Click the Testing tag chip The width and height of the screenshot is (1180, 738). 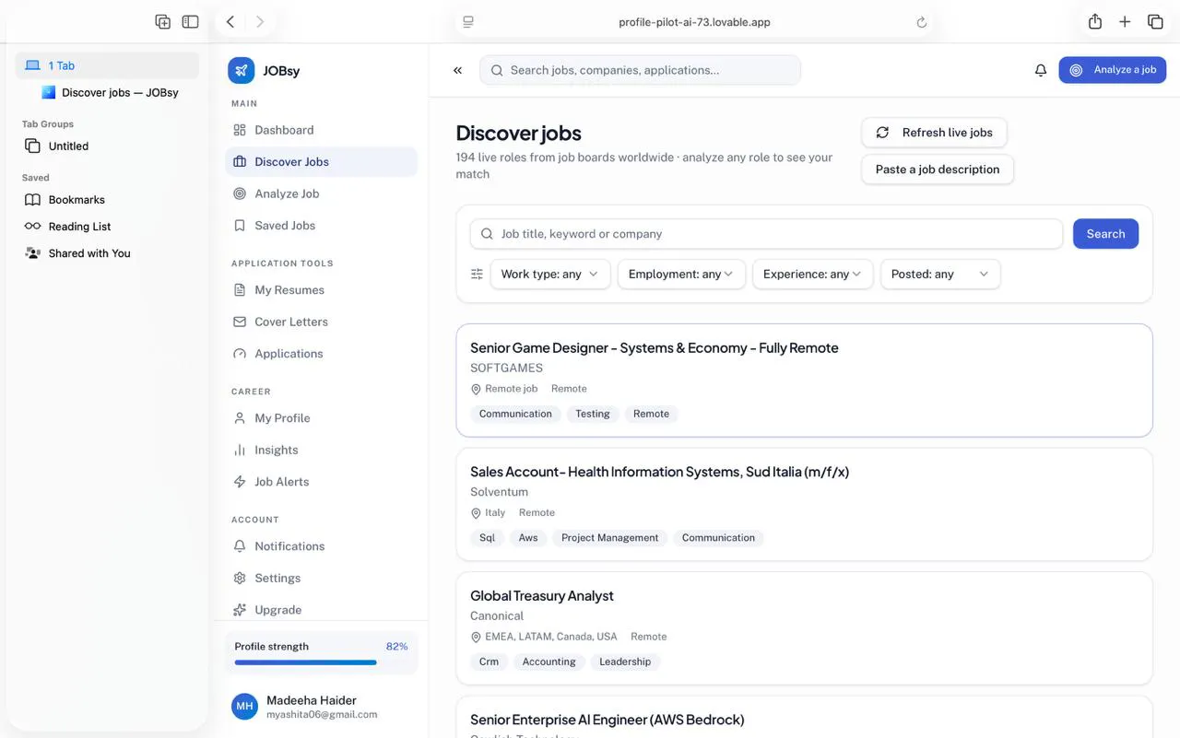pyautogui.click(x=593, y=414)
